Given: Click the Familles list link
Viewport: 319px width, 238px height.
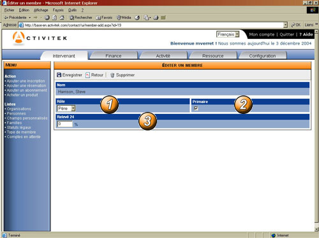Looking at the screenshot, I should (14, 123).
